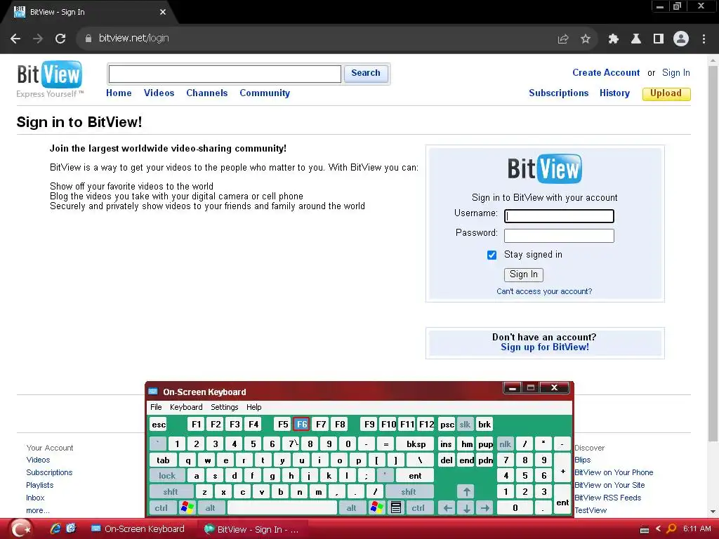Click the BitView logo in header

tap(50, 79)
